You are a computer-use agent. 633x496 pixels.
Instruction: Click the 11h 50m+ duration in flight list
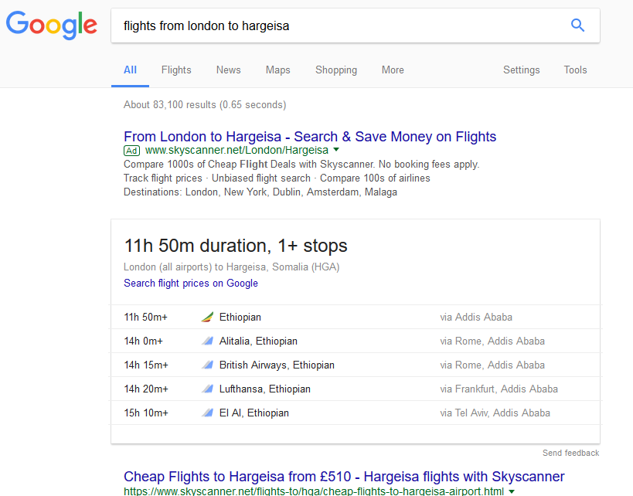point(145,318)
